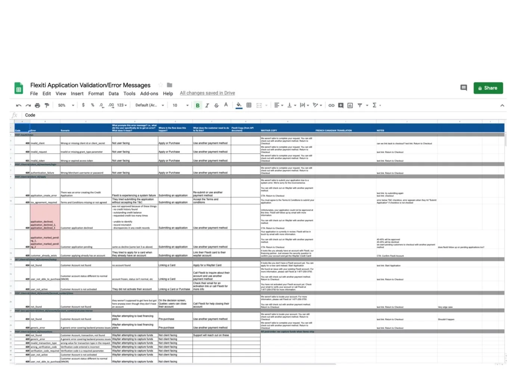The height and width of the screenshot is (376, 516).
Task: Increase decimal places
Action: 111,105
